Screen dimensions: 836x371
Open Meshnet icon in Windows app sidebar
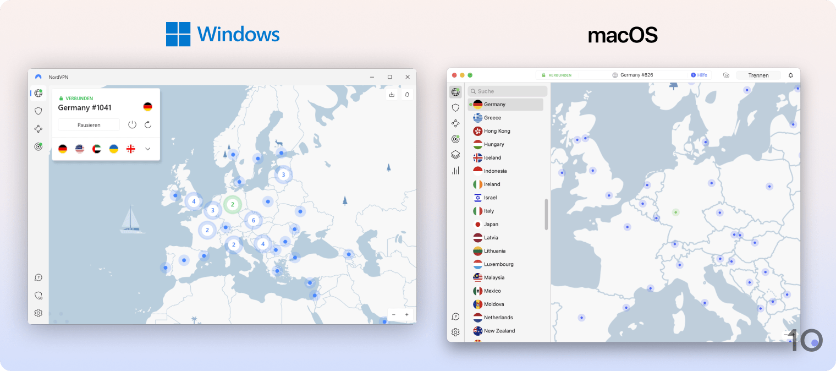coord(38,129)
